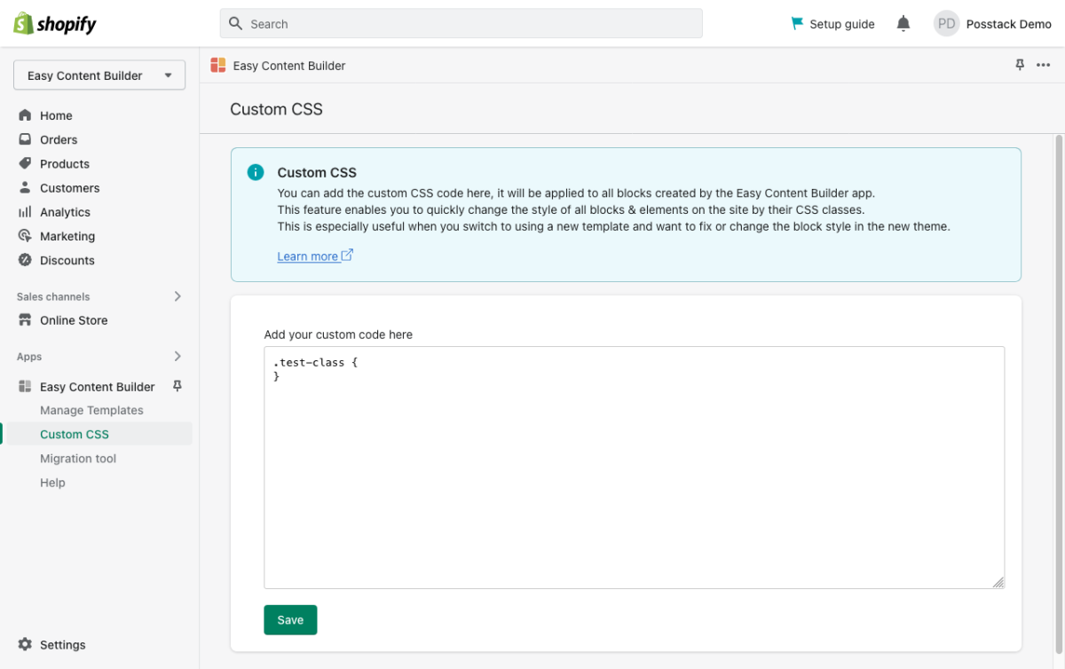Image resolution: width=1065 pixels, height=669 pixels.
Task: Open the notifications bell
Action: pos(903,24)
